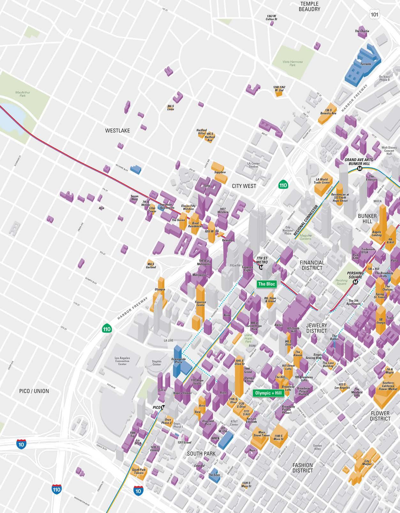Click the Seven West label

click(x=135, y=198)
